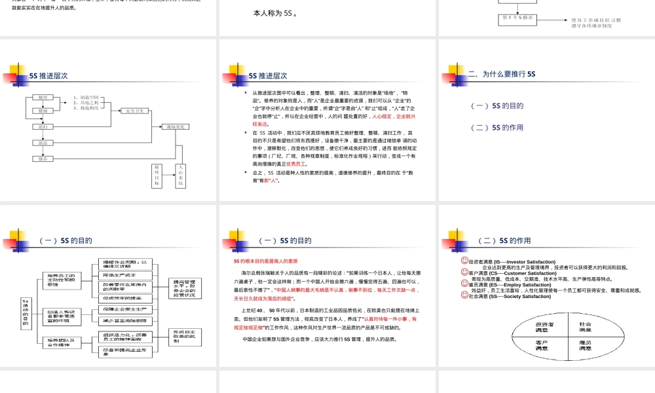This screenshot has width=655, height=393.
Task: Click the red heading 5S 的根本目的是提高人的素质
Action: pos(266,261)
